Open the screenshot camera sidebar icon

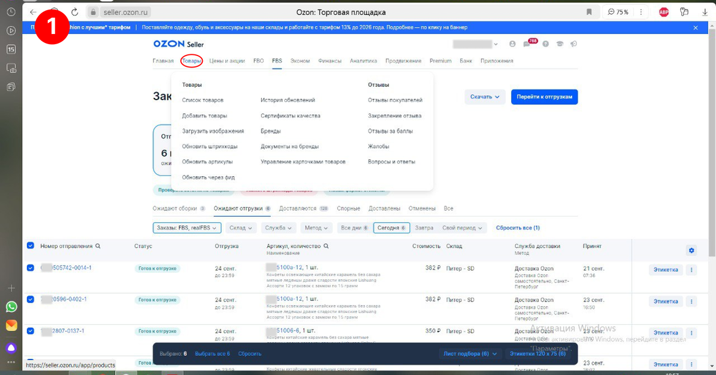(11, 68)
